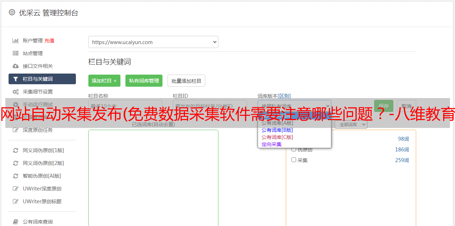Open 账户管理 in the sidebar
This screenshot has width=455, height=226.
coord(33,41)
